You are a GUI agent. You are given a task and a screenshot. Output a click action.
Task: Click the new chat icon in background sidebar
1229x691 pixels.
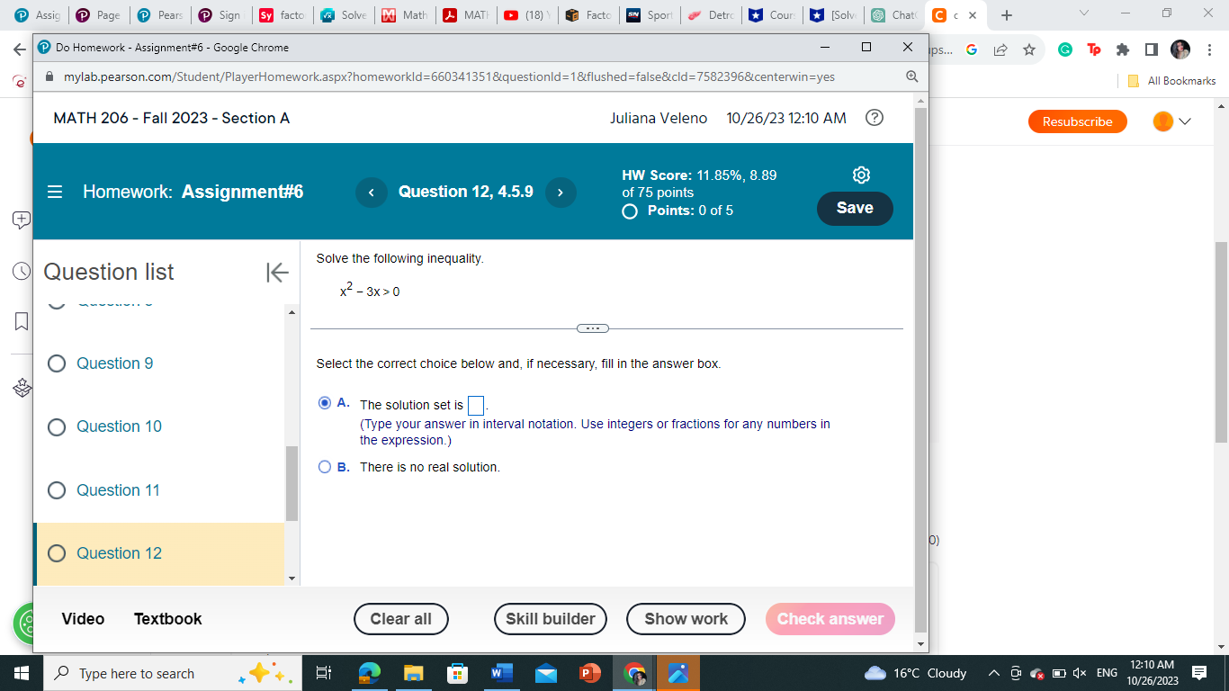click(22, 219)
